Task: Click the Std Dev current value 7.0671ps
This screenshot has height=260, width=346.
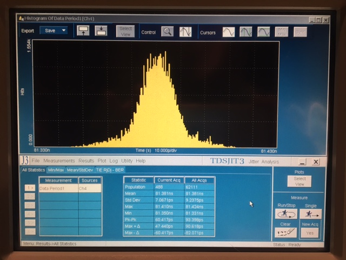Action: click(x=169, y=200)
